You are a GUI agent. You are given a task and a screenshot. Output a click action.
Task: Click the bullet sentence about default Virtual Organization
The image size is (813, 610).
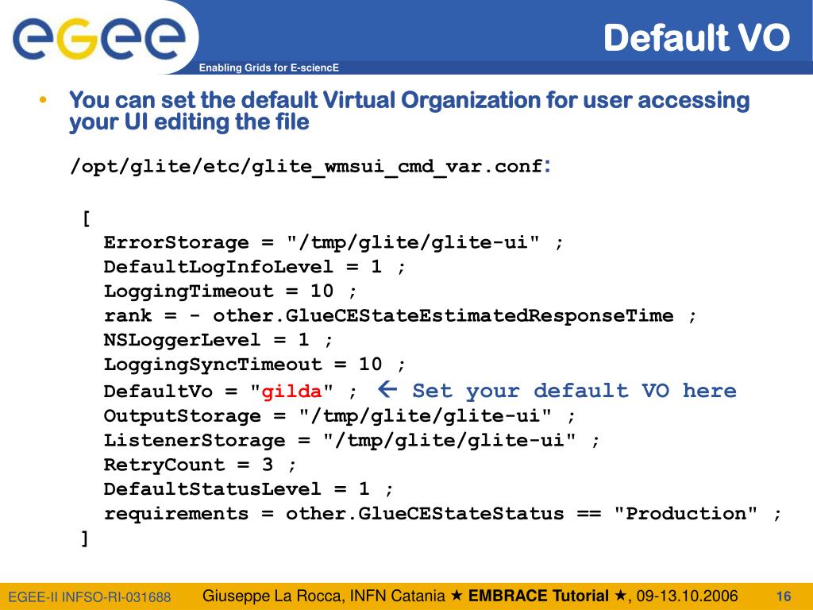(x=409, y=111)
